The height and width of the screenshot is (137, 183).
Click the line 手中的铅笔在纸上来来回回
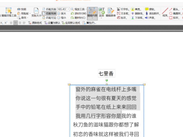click(x=106, y=107)
